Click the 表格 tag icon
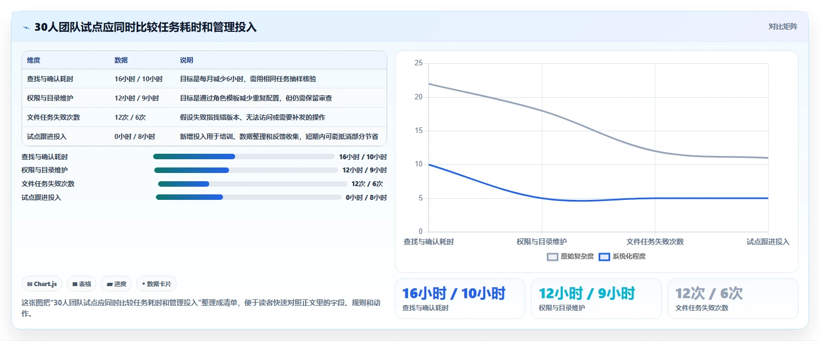Image resolution: width=820 pixels, height=341 pixels. (x=75, y=284)
